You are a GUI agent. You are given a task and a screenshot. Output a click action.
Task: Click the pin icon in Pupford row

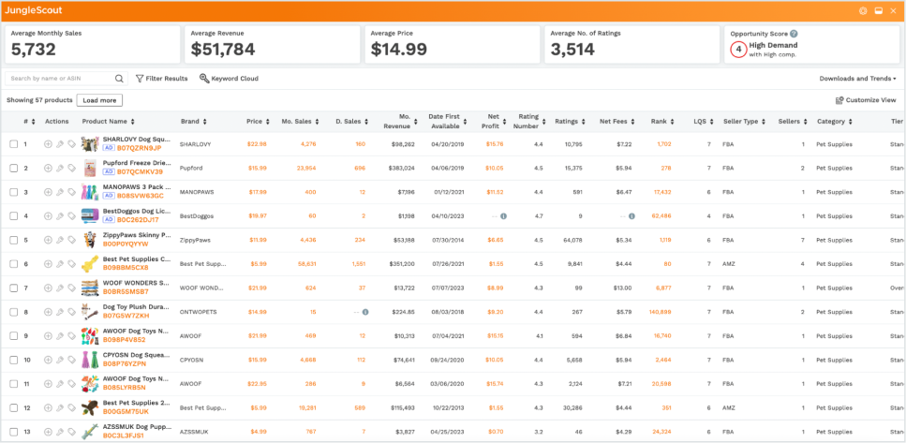point(60,168)
